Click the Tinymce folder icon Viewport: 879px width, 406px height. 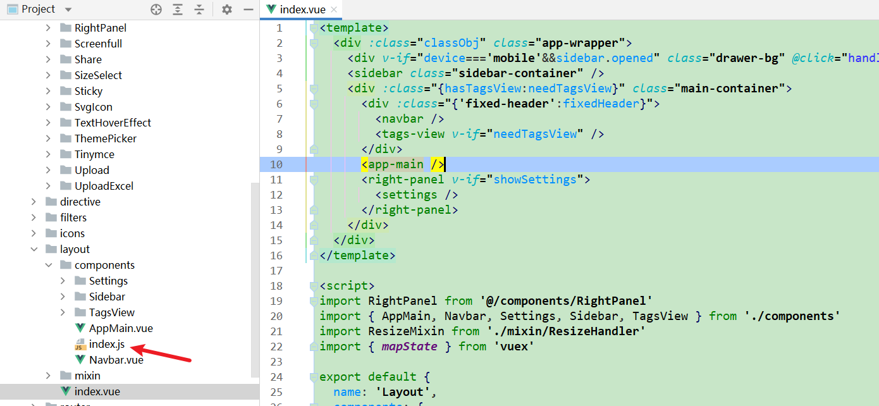pos(65,154)
